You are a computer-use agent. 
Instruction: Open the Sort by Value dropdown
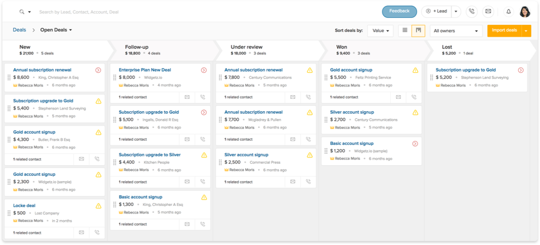(x=380, y=31)
